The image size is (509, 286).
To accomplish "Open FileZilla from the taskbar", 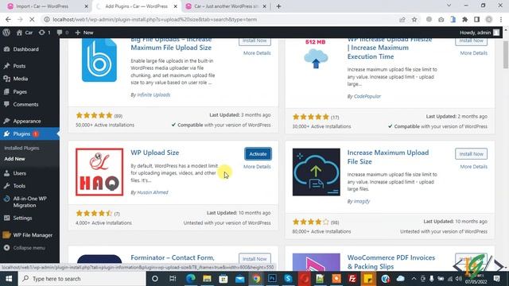I will click(x=352, y=279).
